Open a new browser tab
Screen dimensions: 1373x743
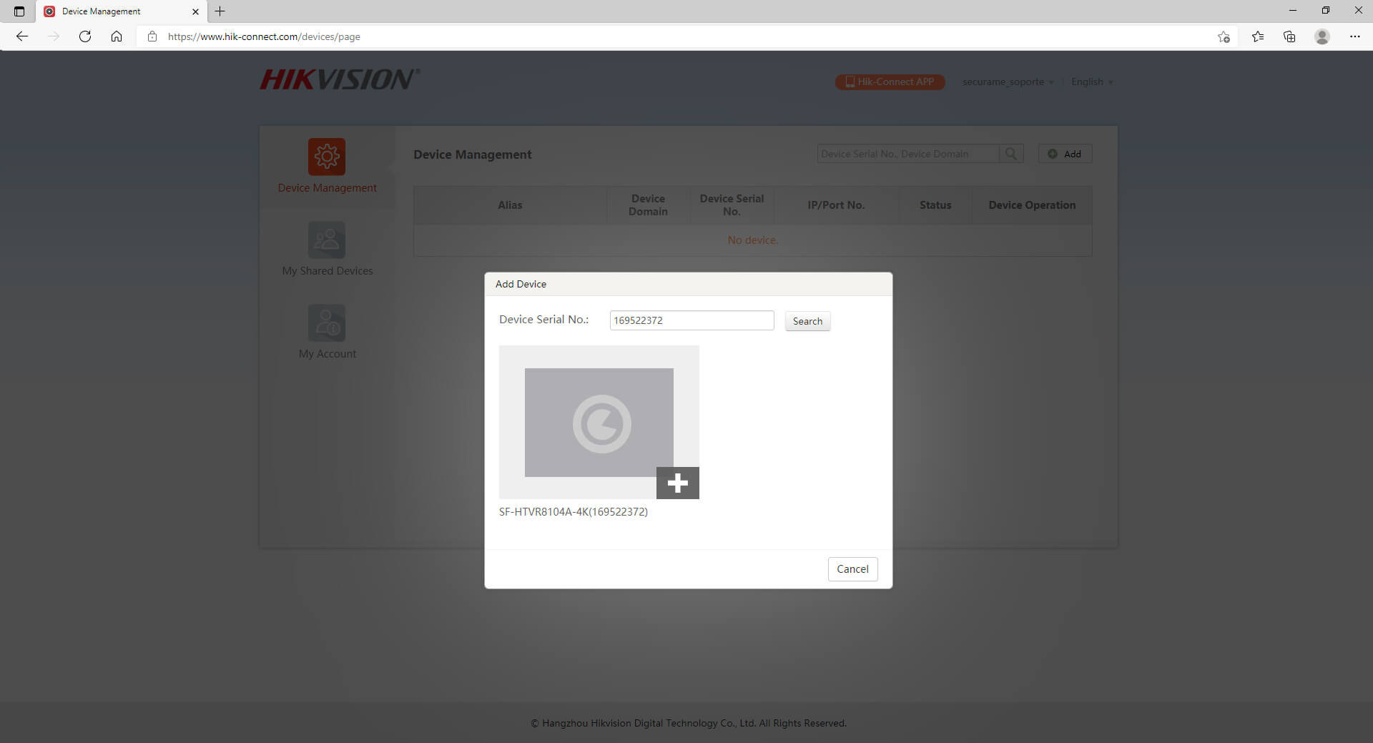coord(220,11)
